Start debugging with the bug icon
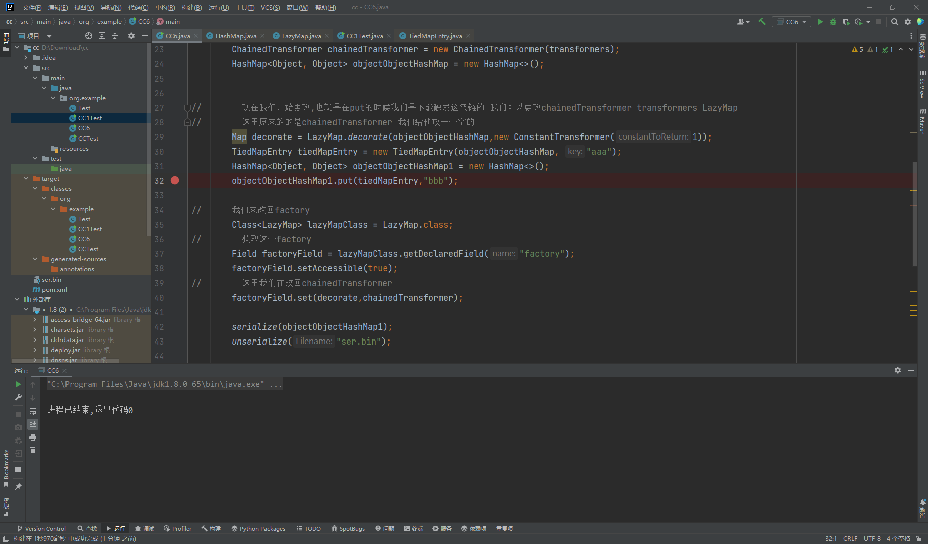 [x=833, y=22]
